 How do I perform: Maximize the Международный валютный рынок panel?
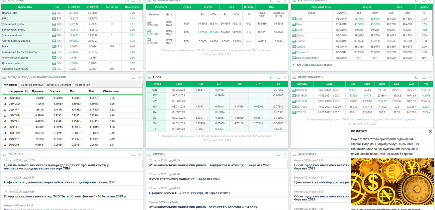pos(134,77)
